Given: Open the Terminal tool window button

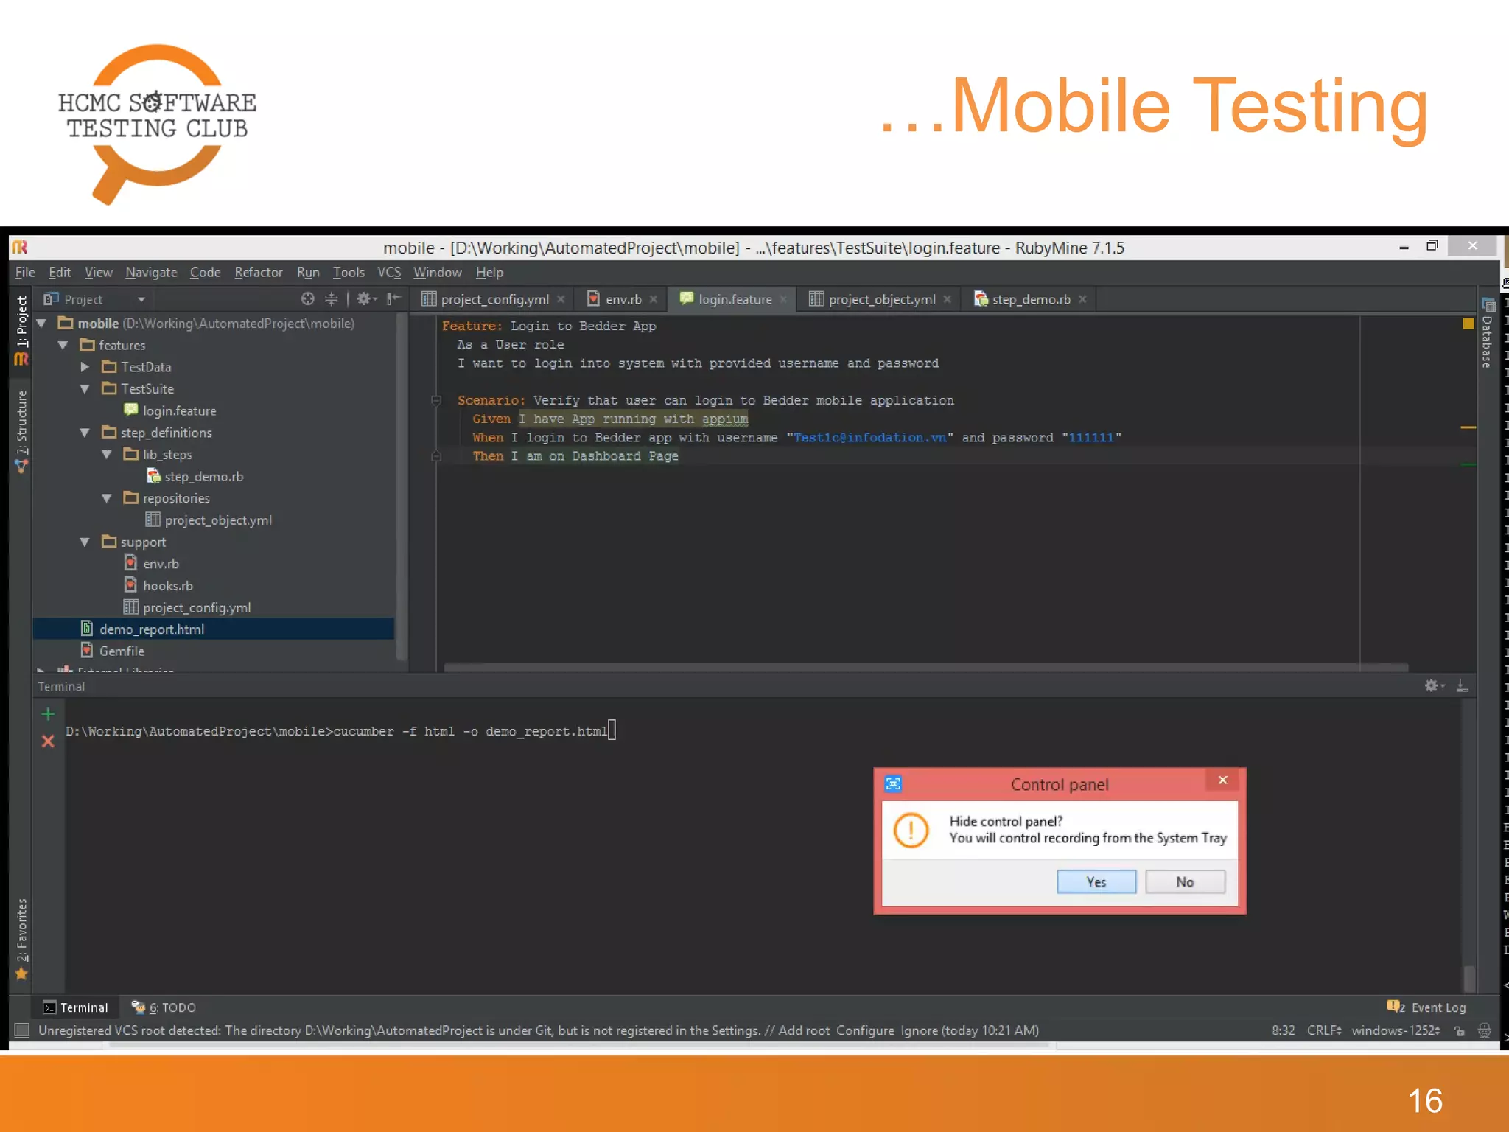Looking at the screenshot, I should pyautogui.click(x=76, y=1007).
